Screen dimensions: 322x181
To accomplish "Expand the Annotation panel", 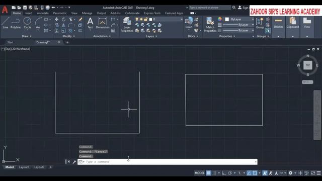I will click(102, 36).
